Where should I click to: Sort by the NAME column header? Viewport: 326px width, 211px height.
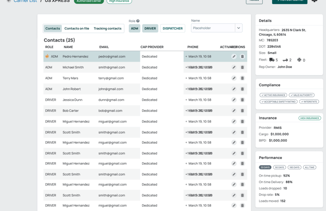[68, 47]
